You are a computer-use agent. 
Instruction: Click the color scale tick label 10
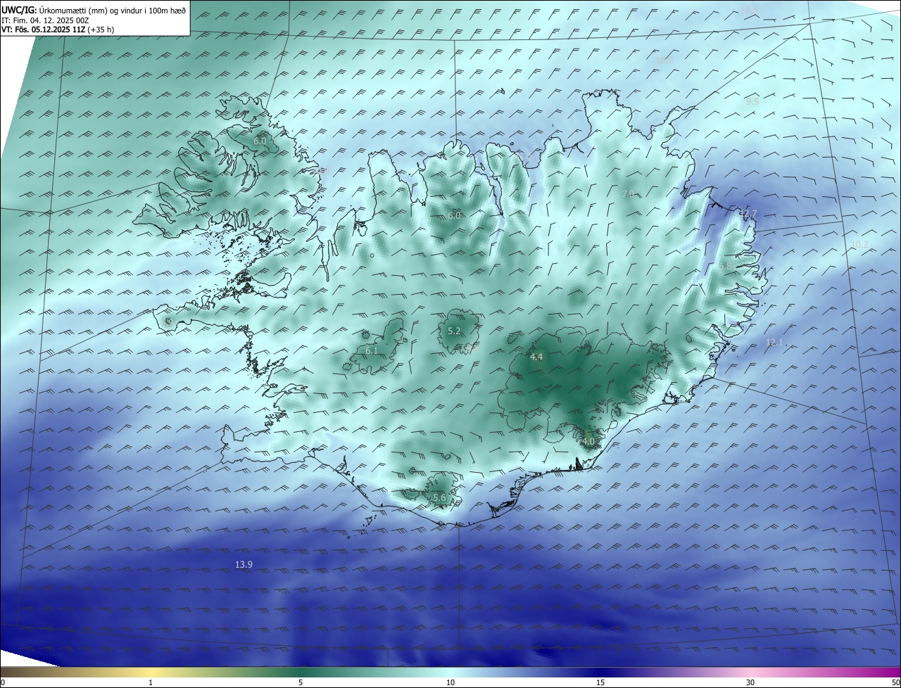point(450,682)
